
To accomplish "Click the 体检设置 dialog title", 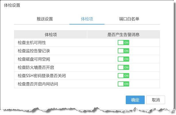I will [12, 5].
